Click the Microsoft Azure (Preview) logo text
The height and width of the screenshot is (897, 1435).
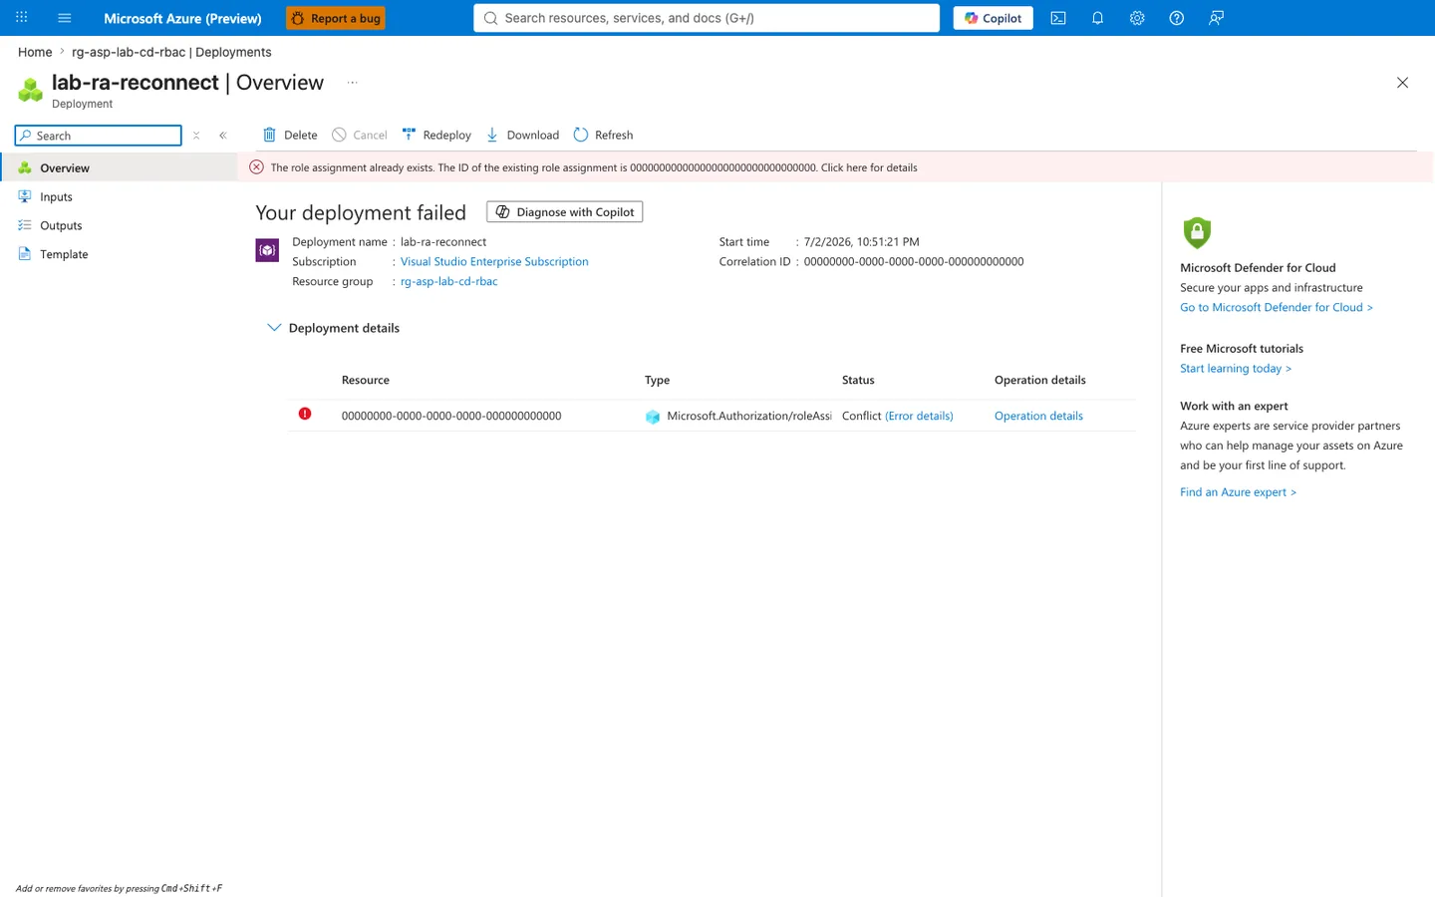(x=183, y=18)
